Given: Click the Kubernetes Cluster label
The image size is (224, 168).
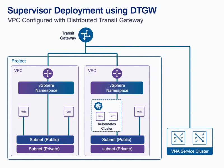Looking at the screenshot, I should tap(107, 126).
